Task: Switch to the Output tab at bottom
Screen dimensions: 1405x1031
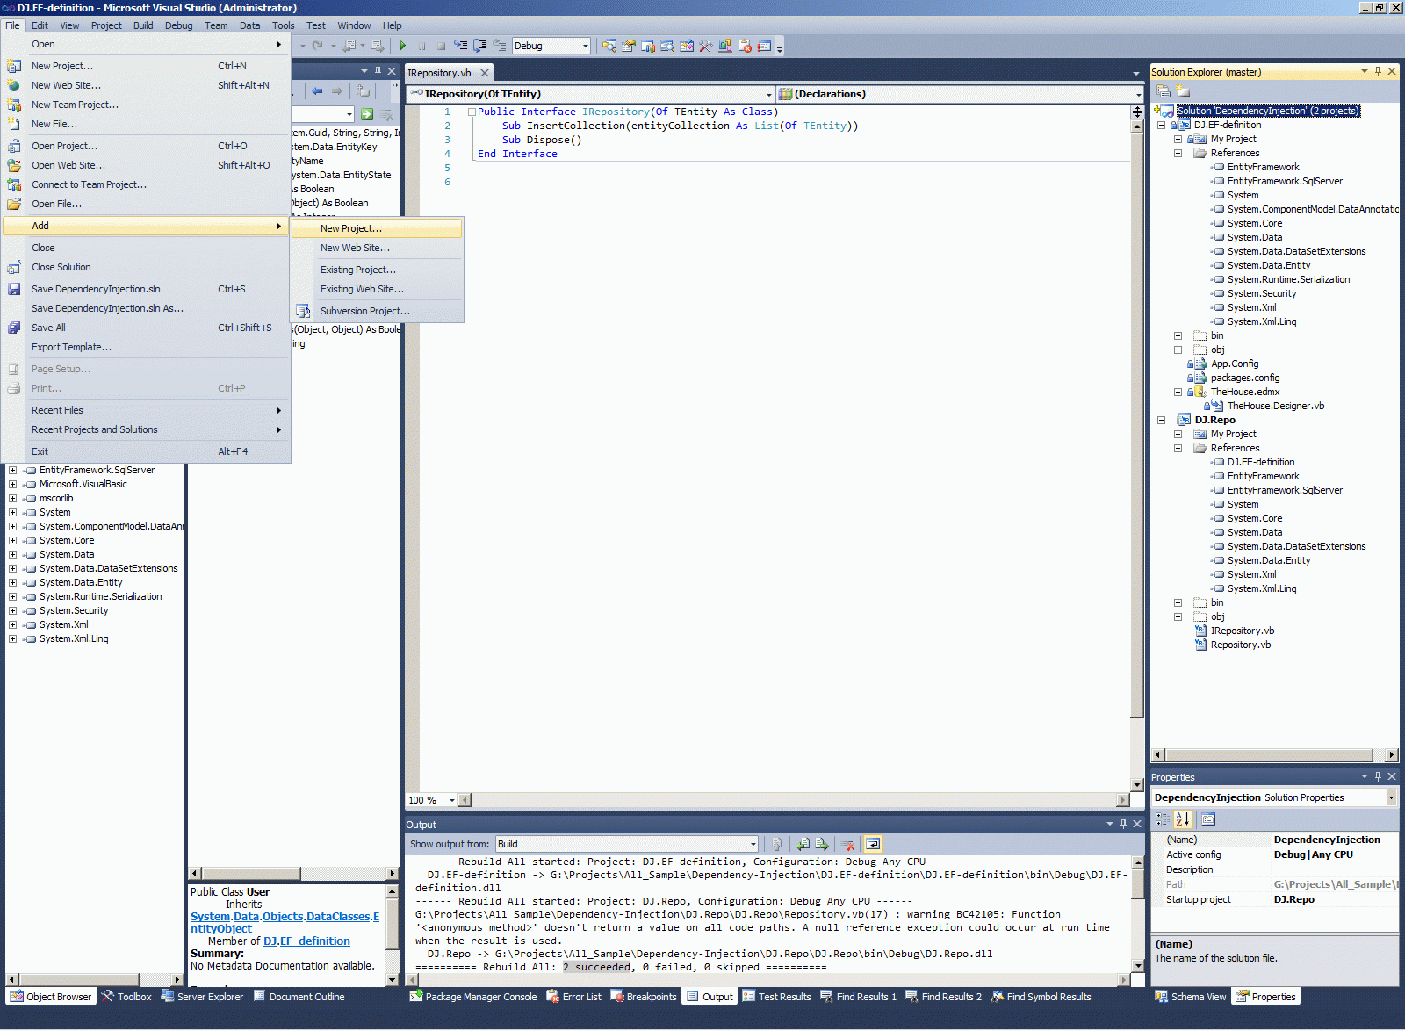Action: (710, 997)
